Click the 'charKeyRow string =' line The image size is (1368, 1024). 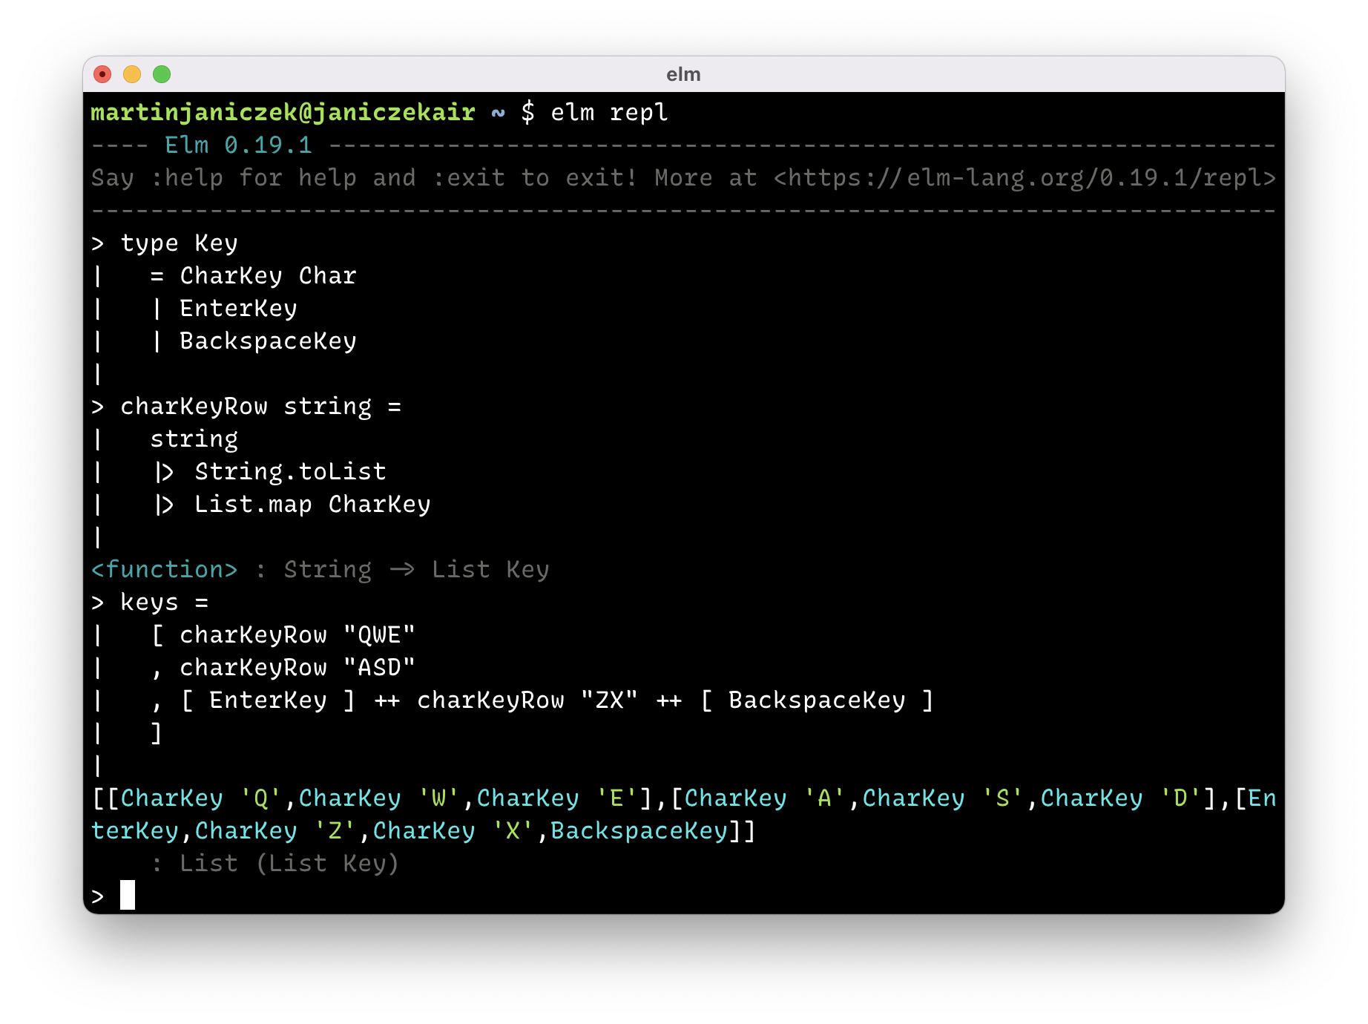click(x=260, y=407)
